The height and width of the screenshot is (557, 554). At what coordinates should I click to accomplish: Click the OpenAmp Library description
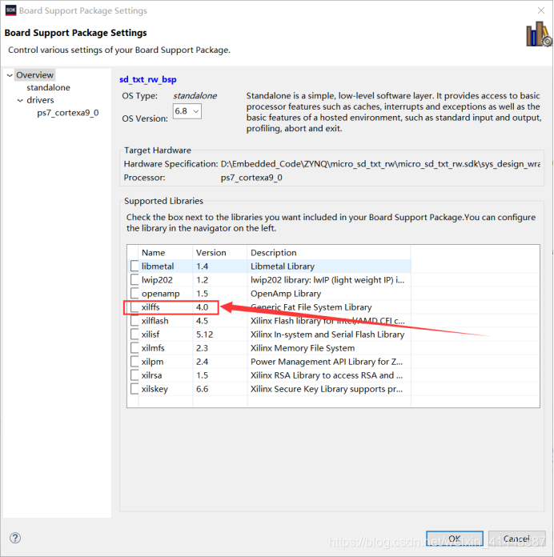[286, 294]
